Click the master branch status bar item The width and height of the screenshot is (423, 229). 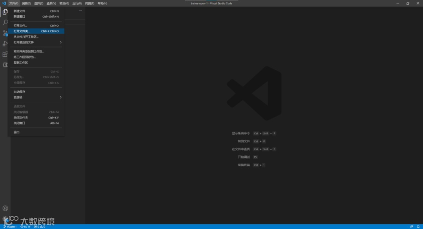point(10,227)
